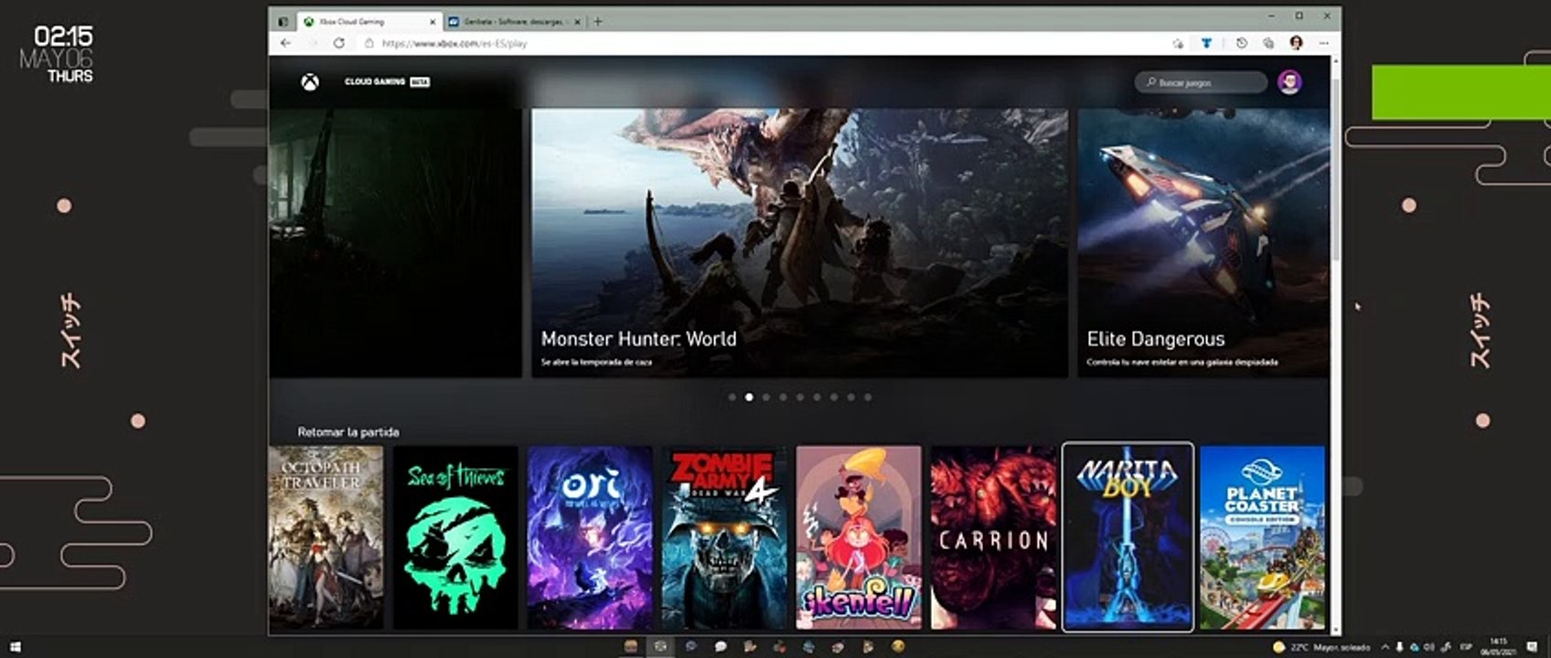
Task: Open the ESP language indicator
Action: pos(1467,647)
